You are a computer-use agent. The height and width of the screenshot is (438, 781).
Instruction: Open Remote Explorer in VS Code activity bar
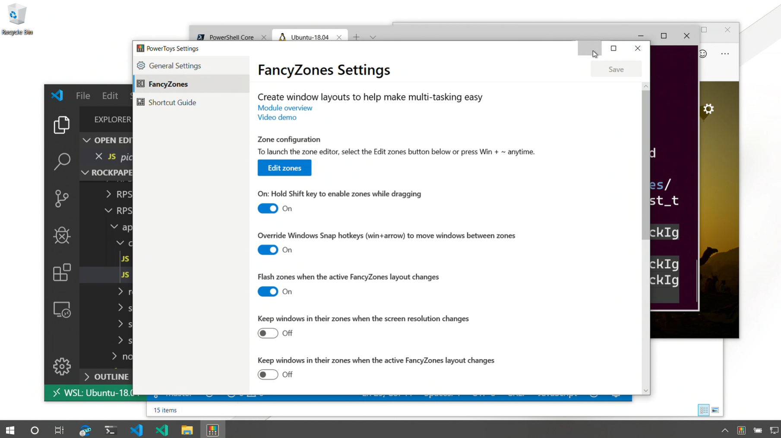(x=62, y=310)
